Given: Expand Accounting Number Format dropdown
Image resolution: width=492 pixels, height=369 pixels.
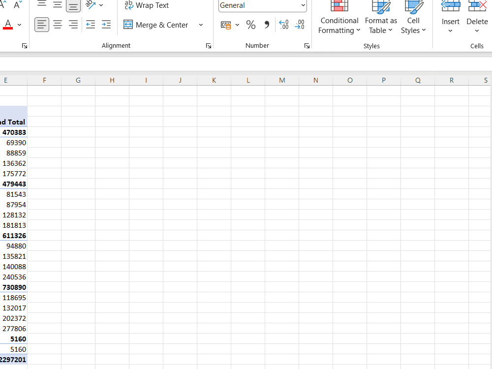Looking at the screenshot, I should 237,25.
